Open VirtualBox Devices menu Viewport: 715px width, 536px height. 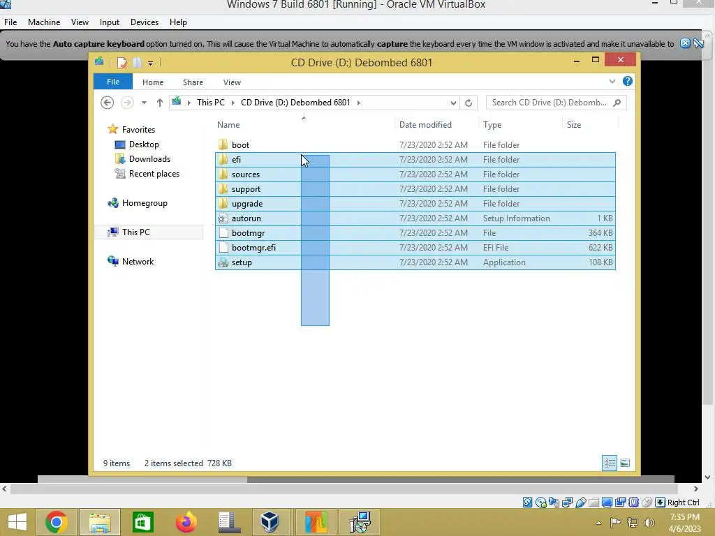coord(145,22)
